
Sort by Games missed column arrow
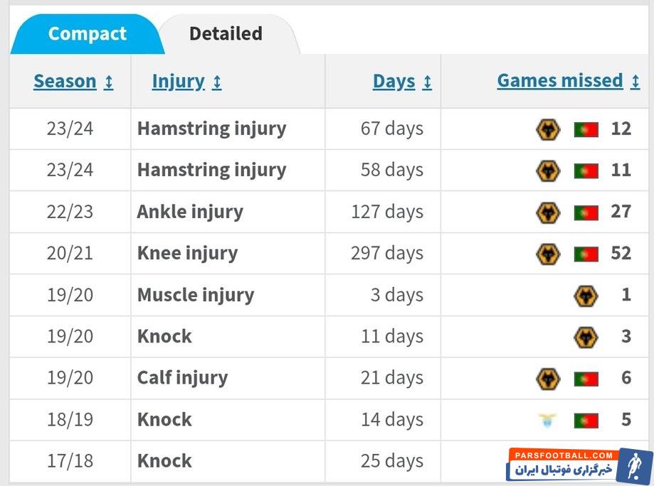point(635,82)
